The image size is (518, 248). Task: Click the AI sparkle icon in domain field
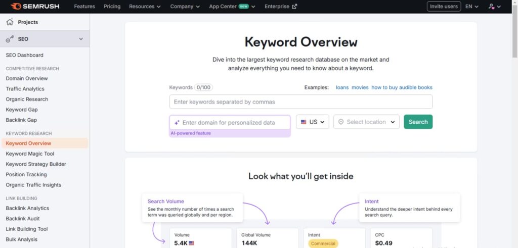tap(177, 122)
